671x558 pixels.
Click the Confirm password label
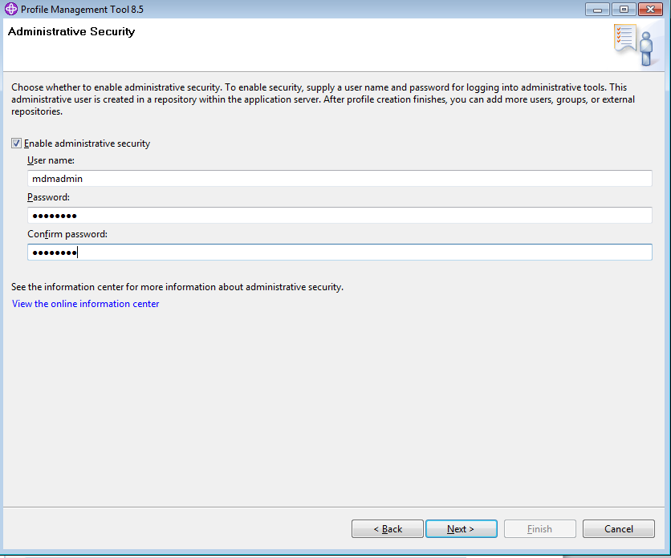(x=67, y=234)
